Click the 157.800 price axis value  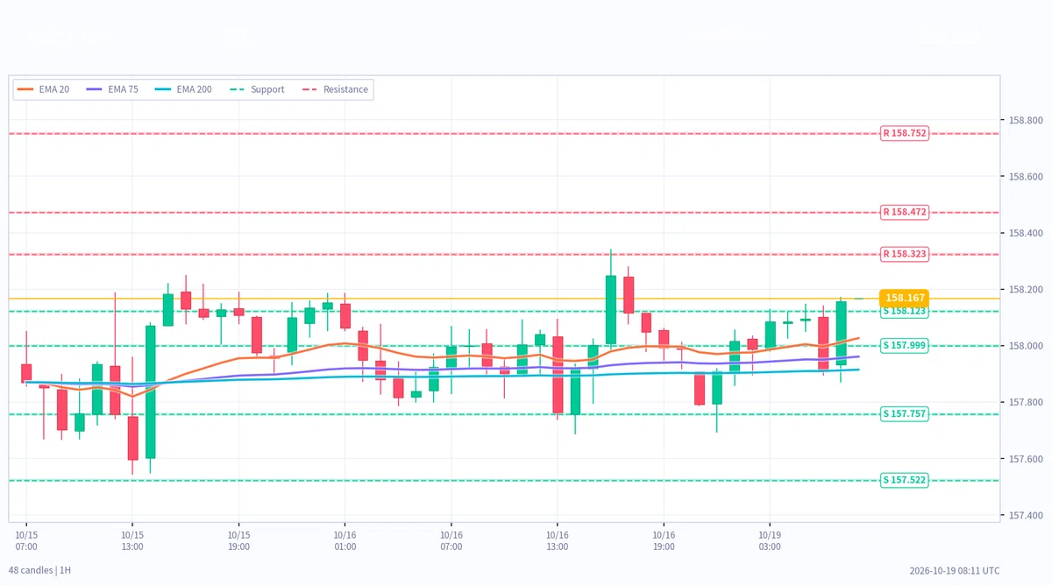pyautogui.click(x=1026, y=403)
